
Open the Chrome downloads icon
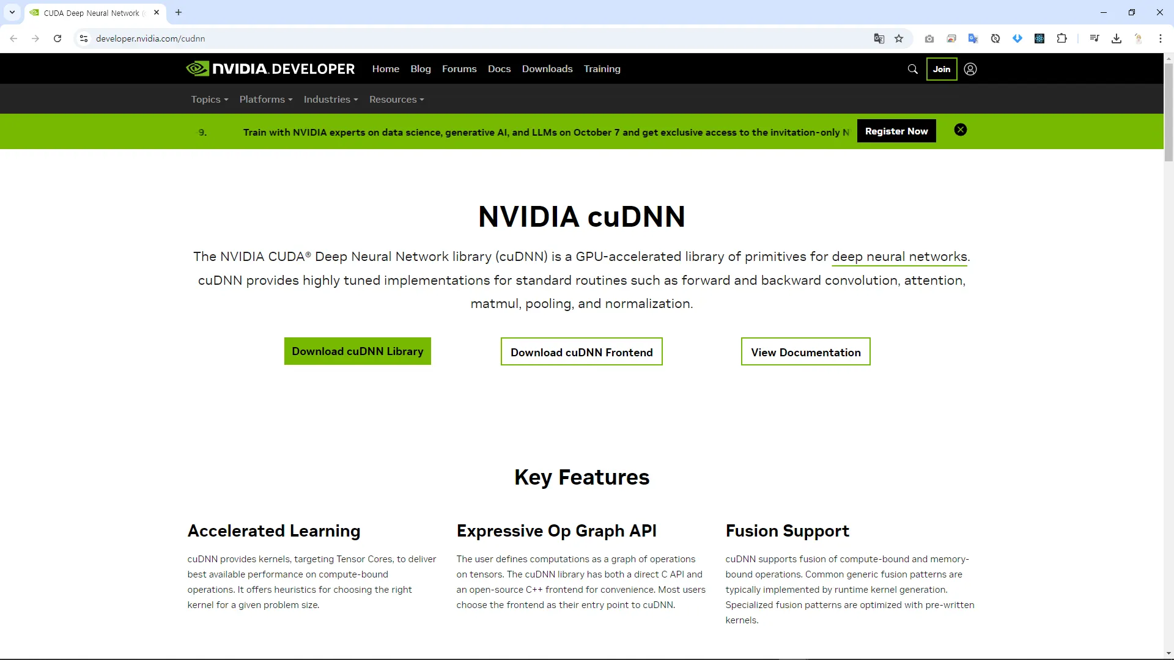point(1116,38)
